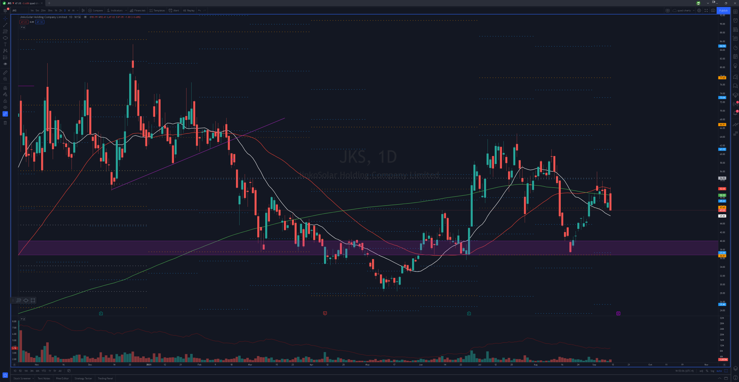Set date range to 5Y
Image resolution: width=739 pixels, height=382 pixels.
(55, 371)
